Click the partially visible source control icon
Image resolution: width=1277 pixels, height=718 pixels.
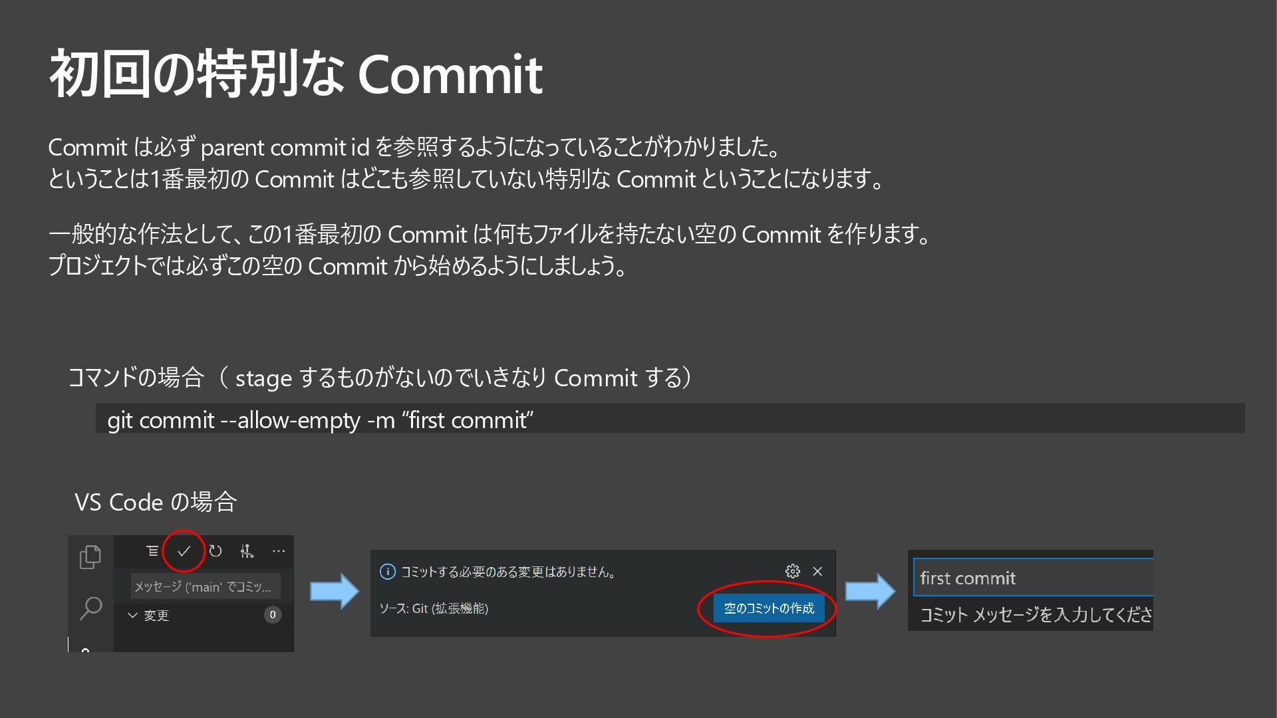[85, 649]
